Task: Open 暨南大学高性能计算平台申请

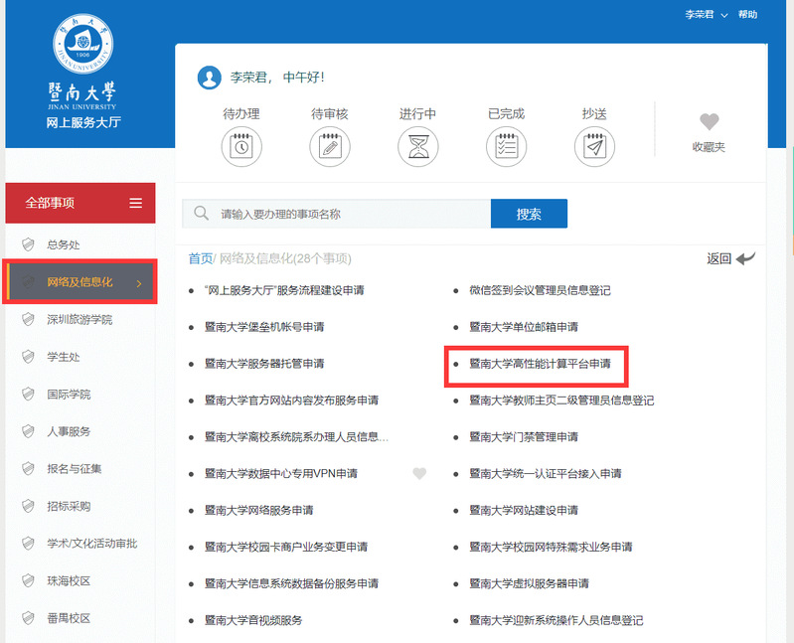Action: 540,364
